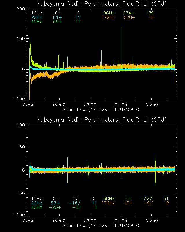This screenshot has width=185, height=232.
Task: Select the 1GHz legend label in R+L plot
Action: (37, 13)
